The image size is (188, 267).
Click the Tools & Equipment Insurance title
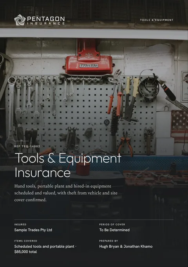(x=68, y=165)
